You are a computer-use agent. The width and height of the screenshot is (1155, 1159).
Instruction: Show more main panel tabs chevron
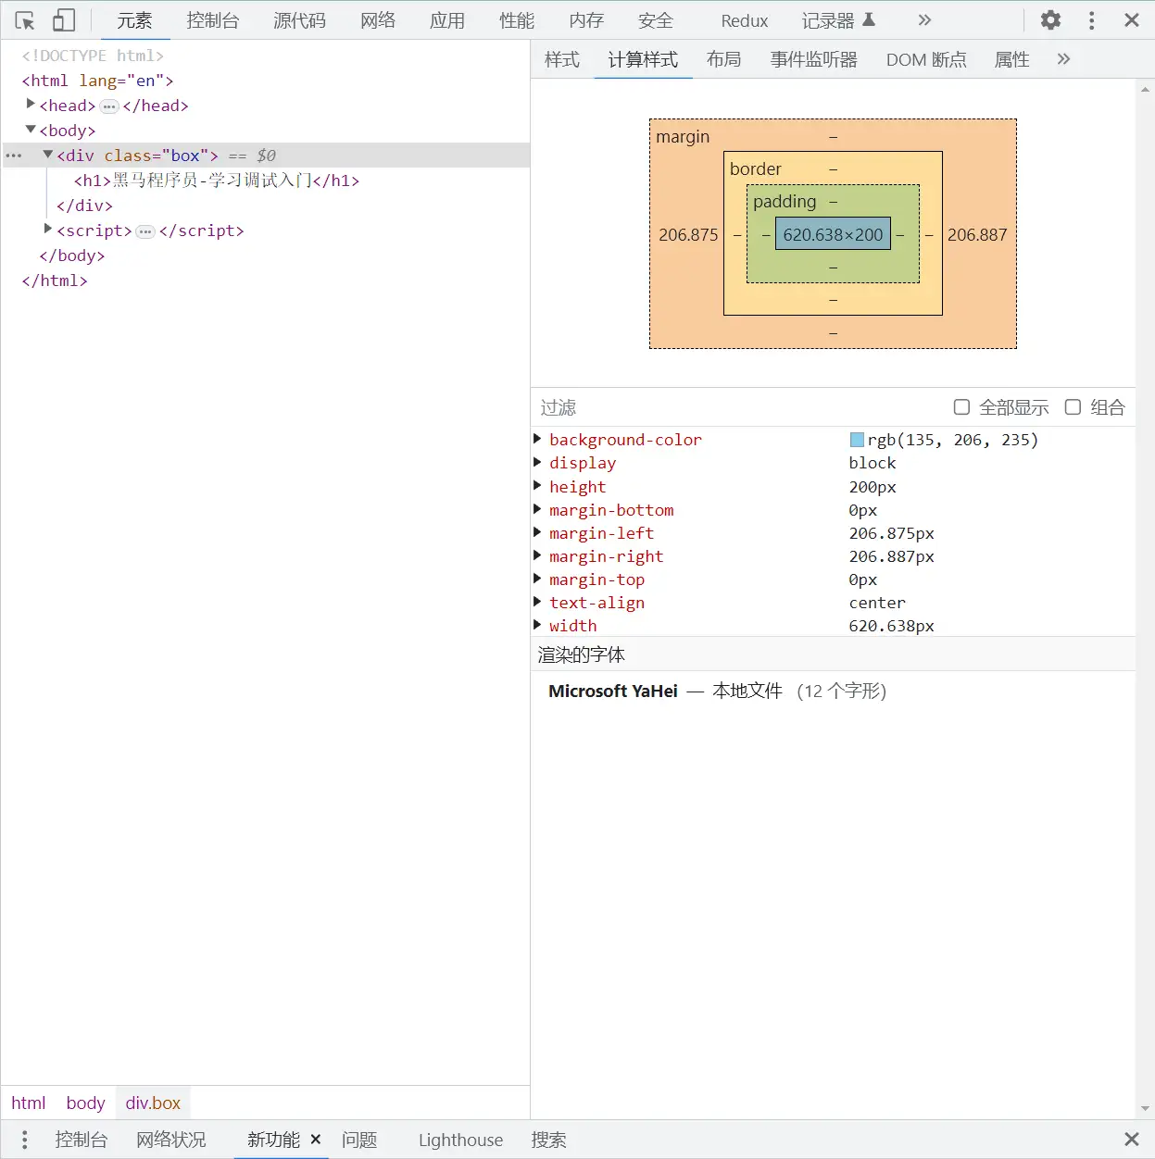point(923,20)
